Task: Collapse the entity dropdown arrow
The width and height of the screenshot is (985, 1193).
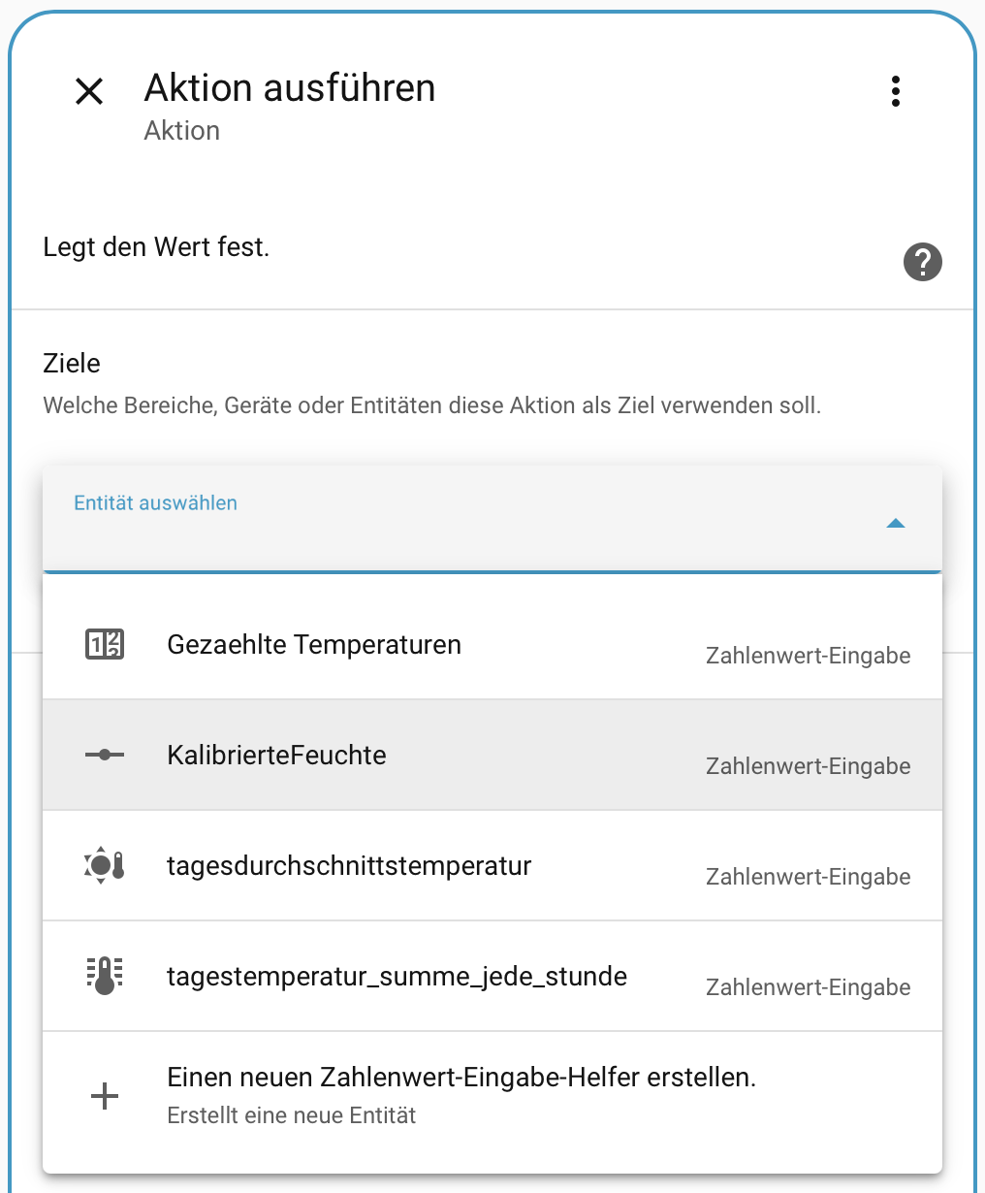Action: pyautogui.click(x=895, y=524)
